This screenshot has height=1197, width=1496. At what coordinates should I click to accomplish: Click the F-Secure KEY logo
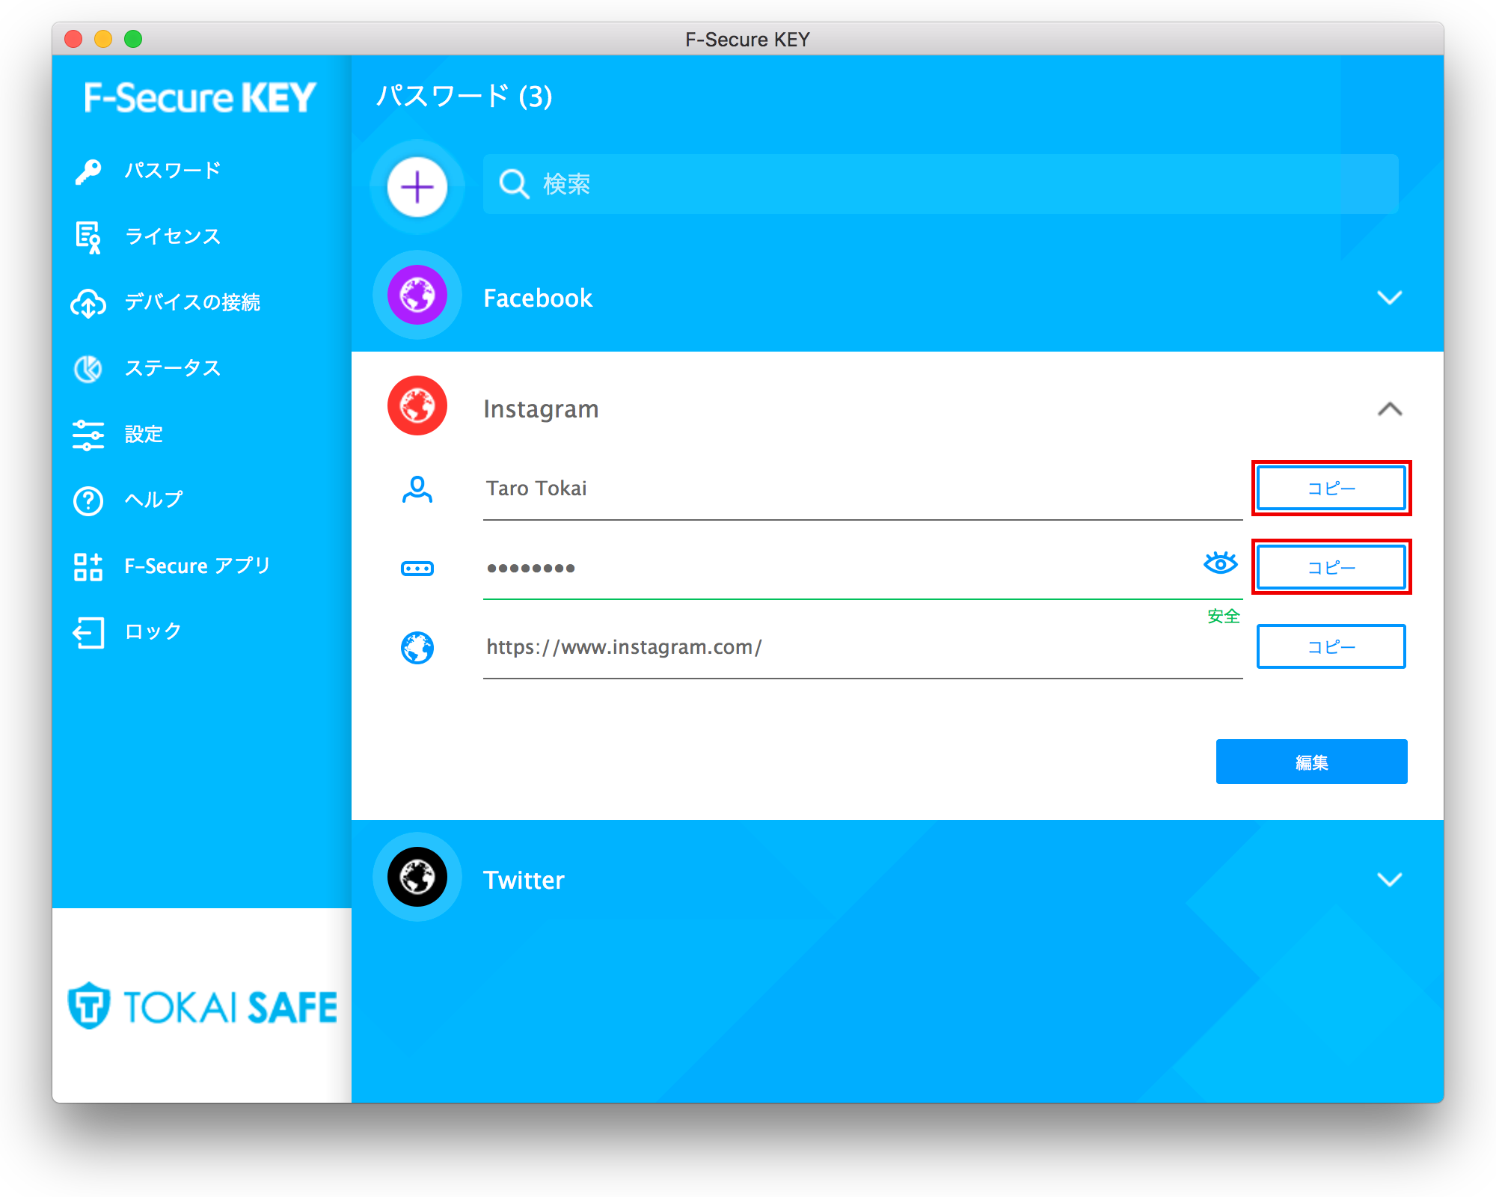tap(200, 98)
